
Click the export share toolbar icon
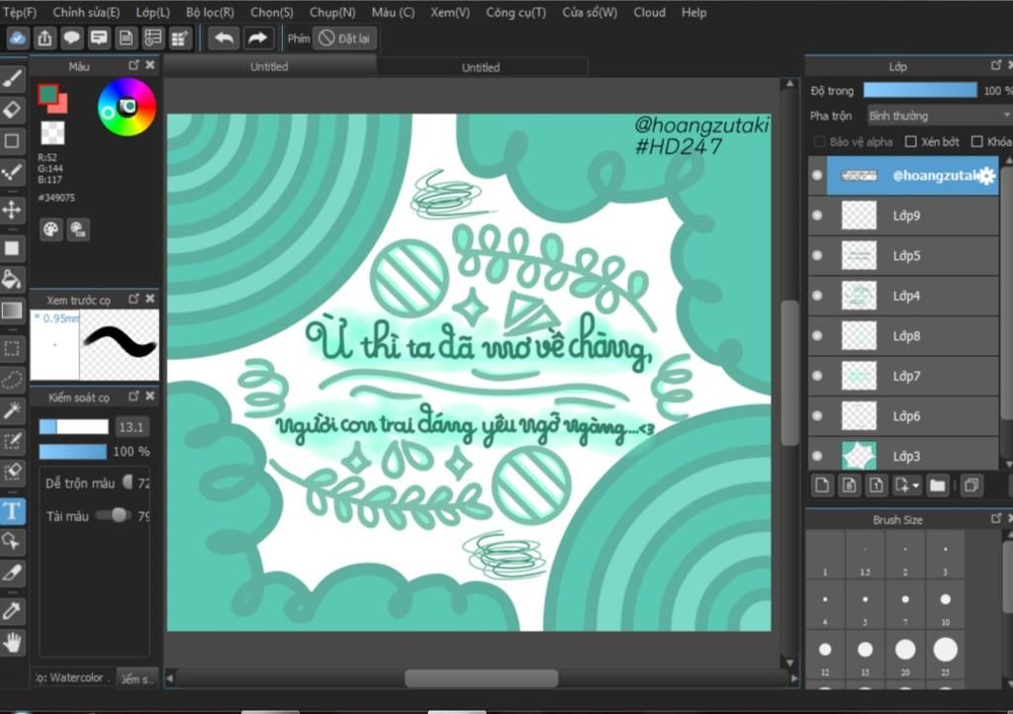(x=45, y=39)
